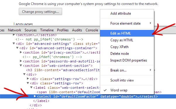
Task: Select Inspect DOM properties entry
Action: (127, 60)
